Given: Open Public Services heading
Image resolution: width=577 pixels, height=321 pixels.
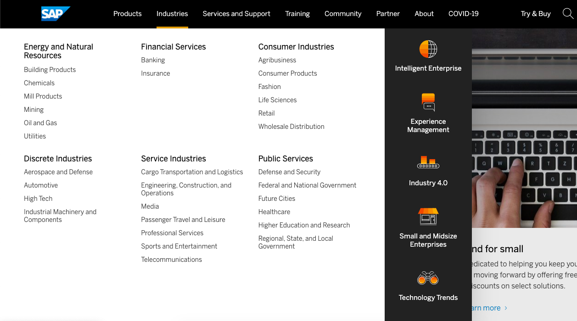Looking at the screenshot, I should (286, 159).
